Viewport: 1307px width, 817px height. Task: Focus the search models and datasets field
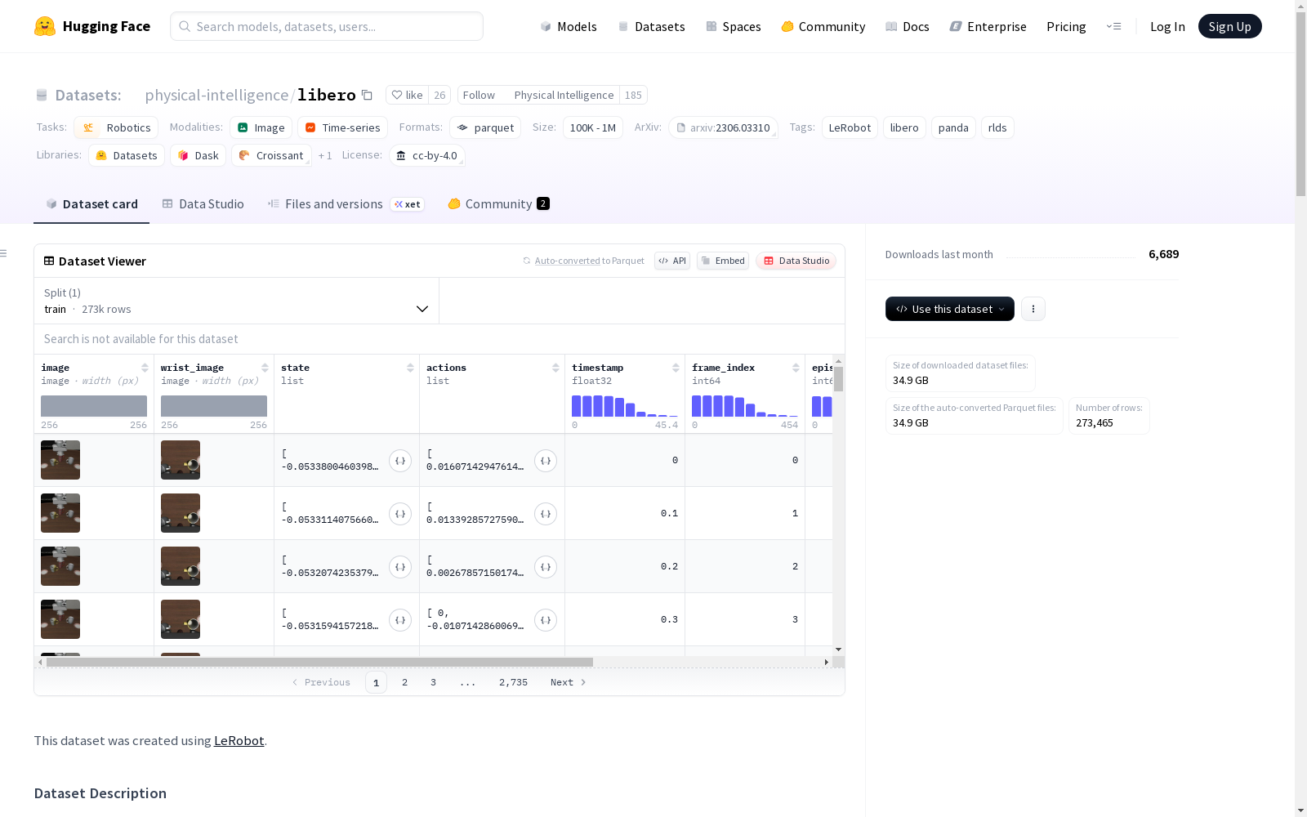327,26
